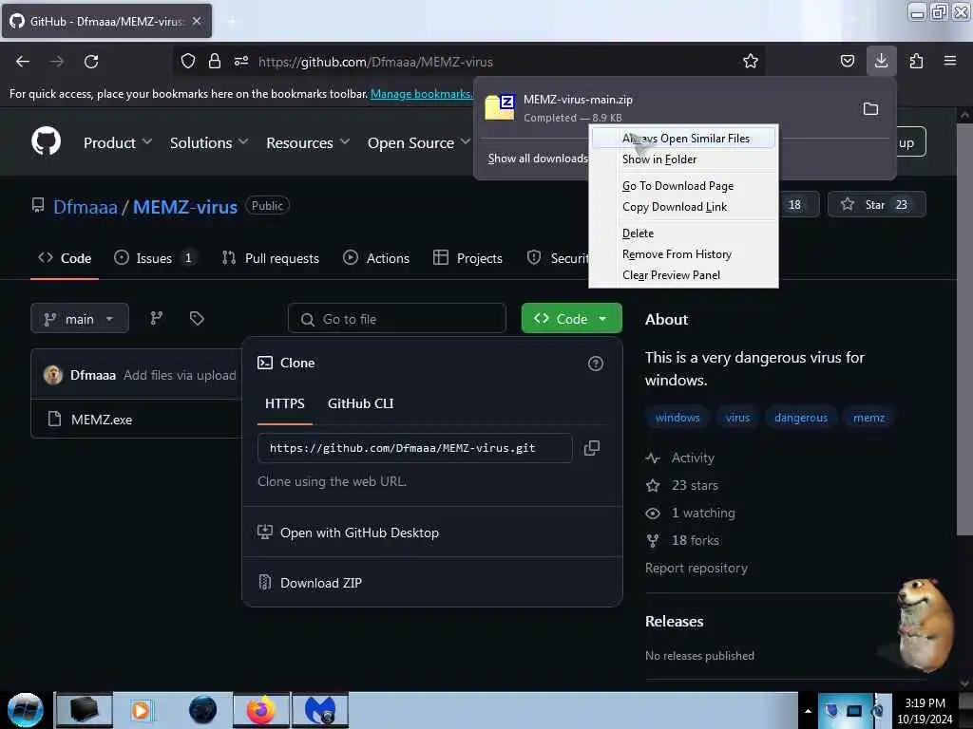This screenshot has width=973, height=729.
Task: Copy the clone URL to clipboard
Action: [x=592, y=448]
